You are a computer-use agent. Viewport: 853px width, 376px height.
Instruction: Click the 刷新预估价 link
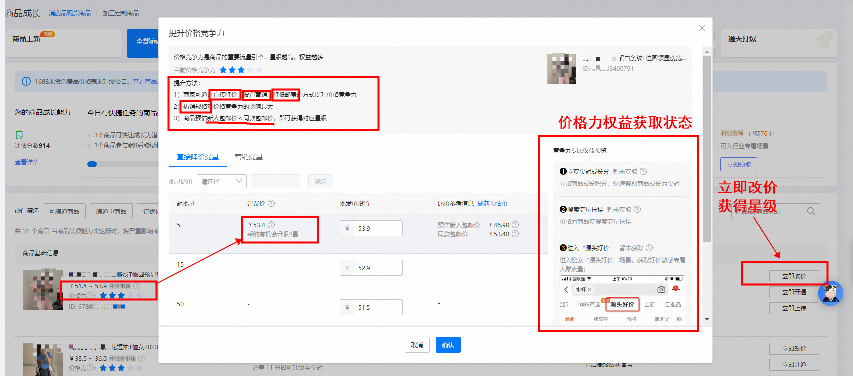pyautogui.click(x=492, y=203)
